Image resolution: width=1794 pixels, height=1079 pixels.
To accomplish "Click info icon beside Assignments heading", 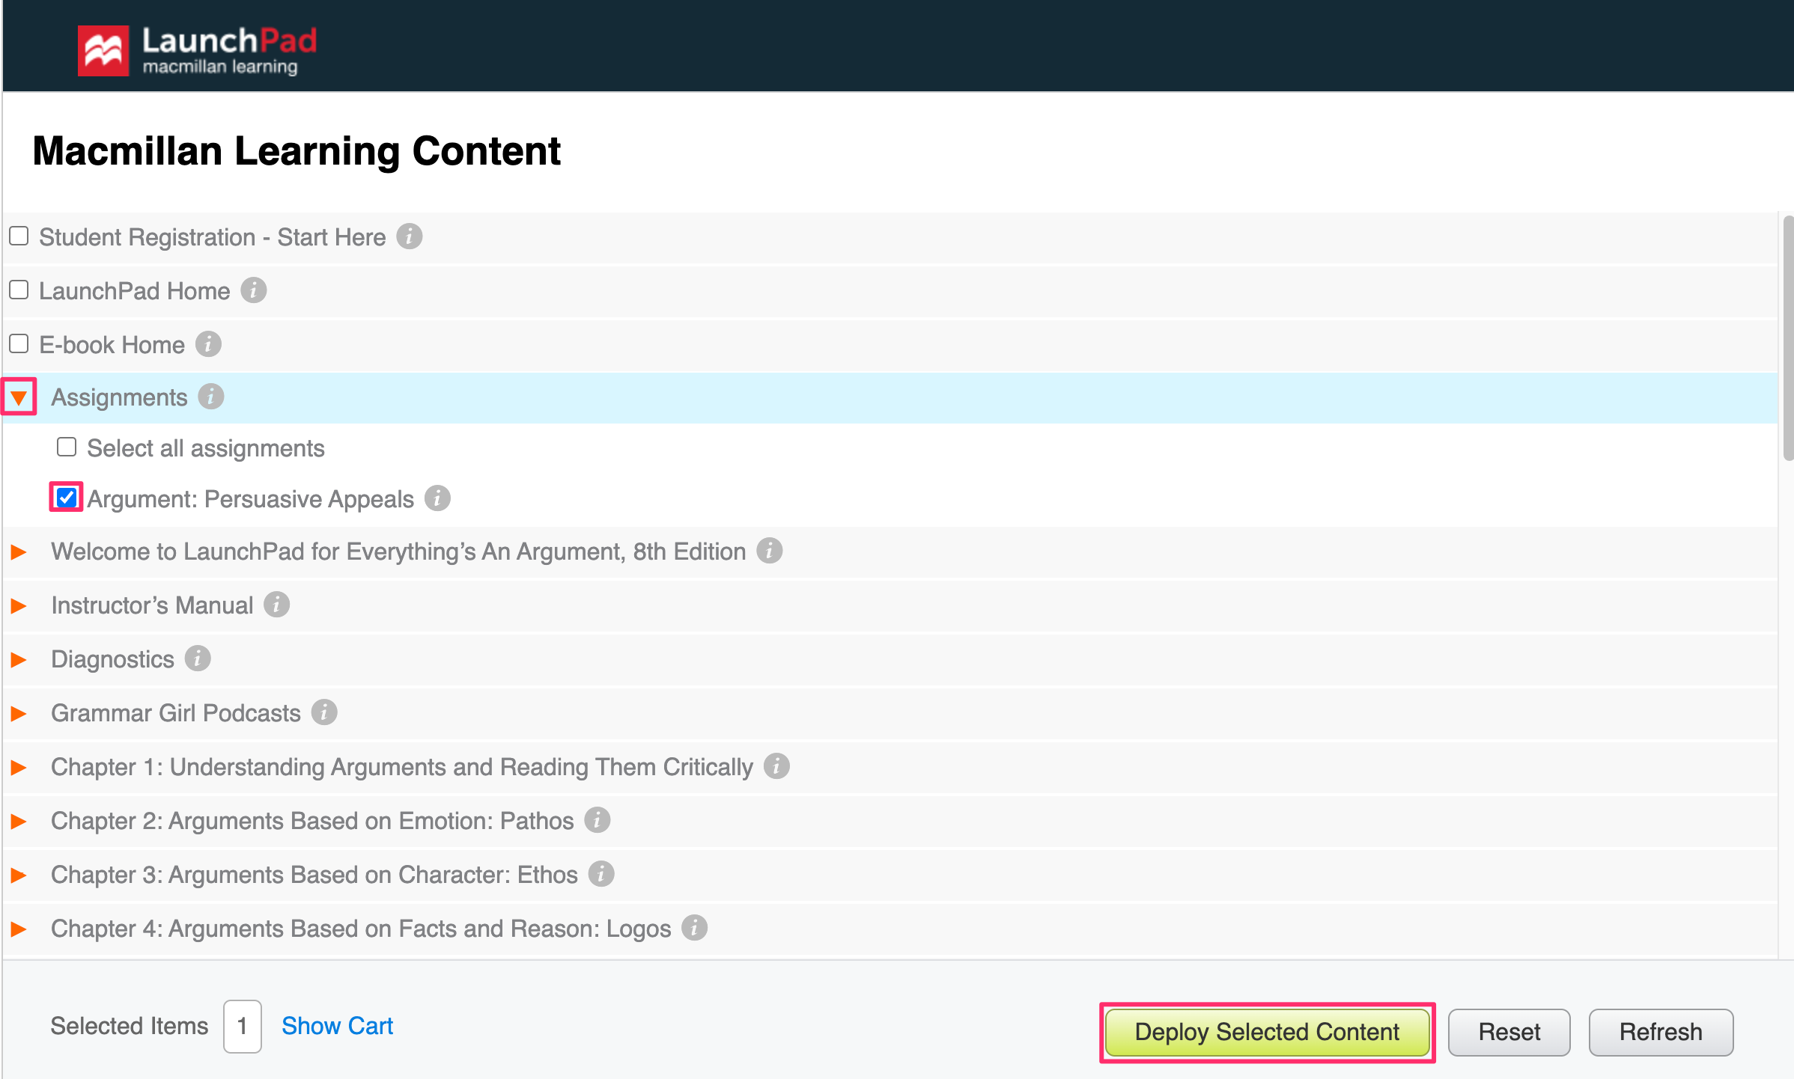I will (x=211, y=397).
